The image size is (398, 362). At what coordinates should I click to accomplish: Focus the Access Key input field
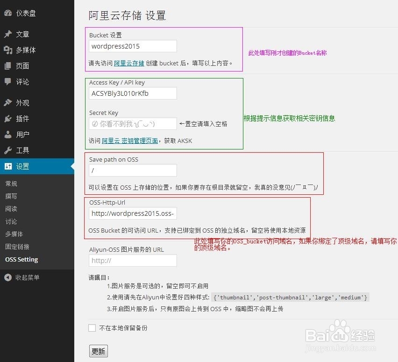coord(133,93)
